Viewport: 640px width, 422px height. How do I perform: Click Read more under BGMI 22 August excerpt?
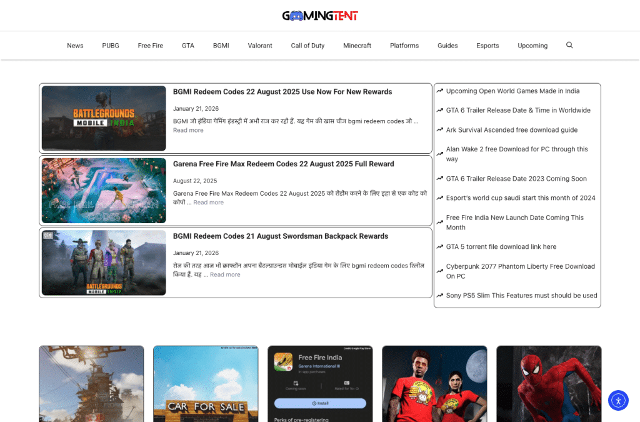click(188, 130)
